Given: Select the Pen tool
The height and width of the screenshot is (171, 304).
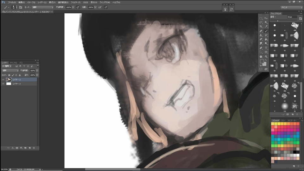Looking at the screenshot, I should click(x=261, y=48).
